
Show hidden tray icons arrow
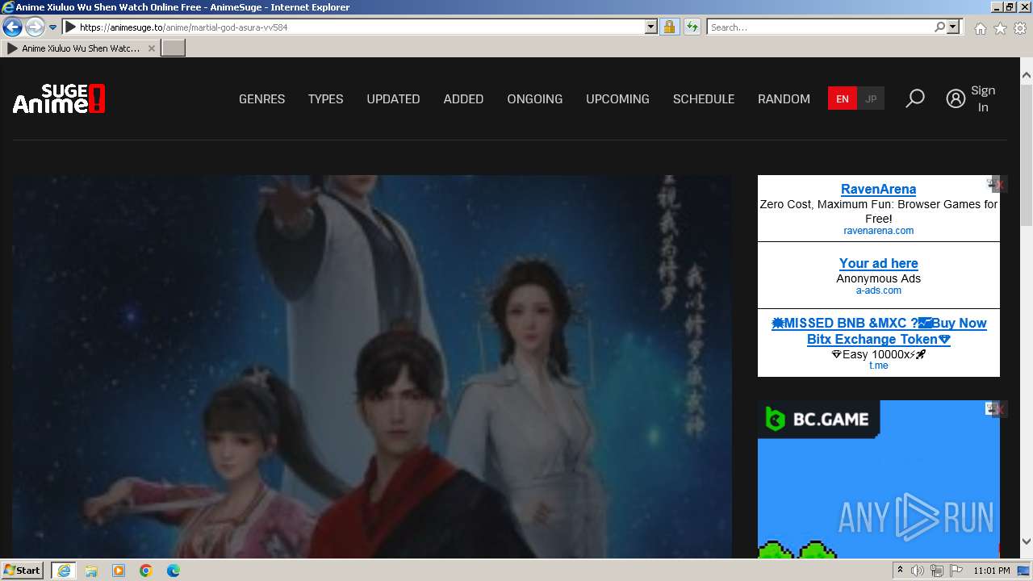(900, 571)
